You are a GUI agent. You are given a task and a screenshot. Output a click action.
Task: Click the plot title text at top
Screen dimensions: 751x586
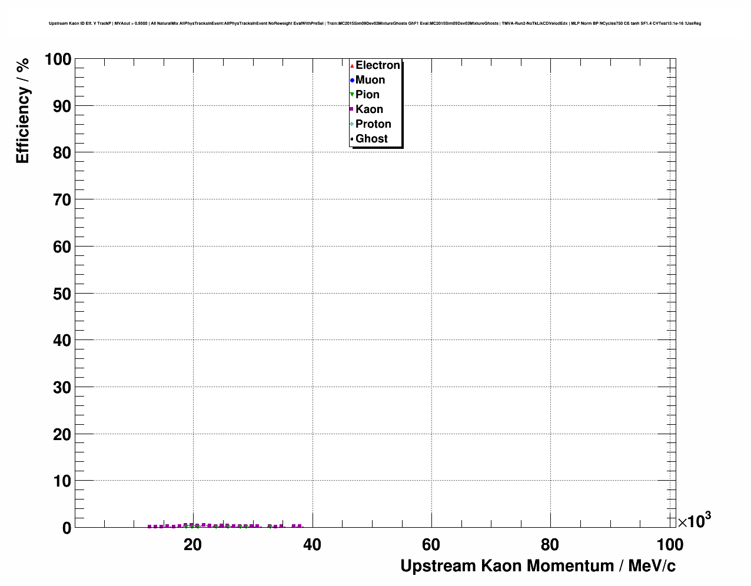point(375,24)
